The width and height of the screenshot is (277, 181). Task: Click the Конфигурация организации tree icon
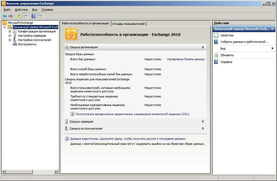click(15, 31)
